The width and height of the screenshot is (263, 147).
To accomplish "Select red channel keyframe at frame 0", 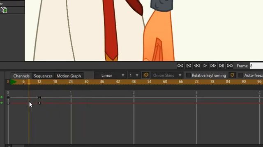I will tap(8, 103).
